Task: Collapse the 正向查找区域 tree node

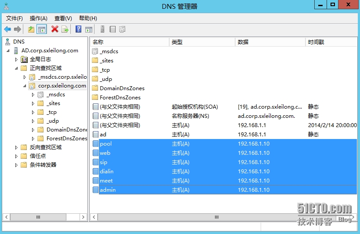Action: pyautogui.click(x=16, y=68)
